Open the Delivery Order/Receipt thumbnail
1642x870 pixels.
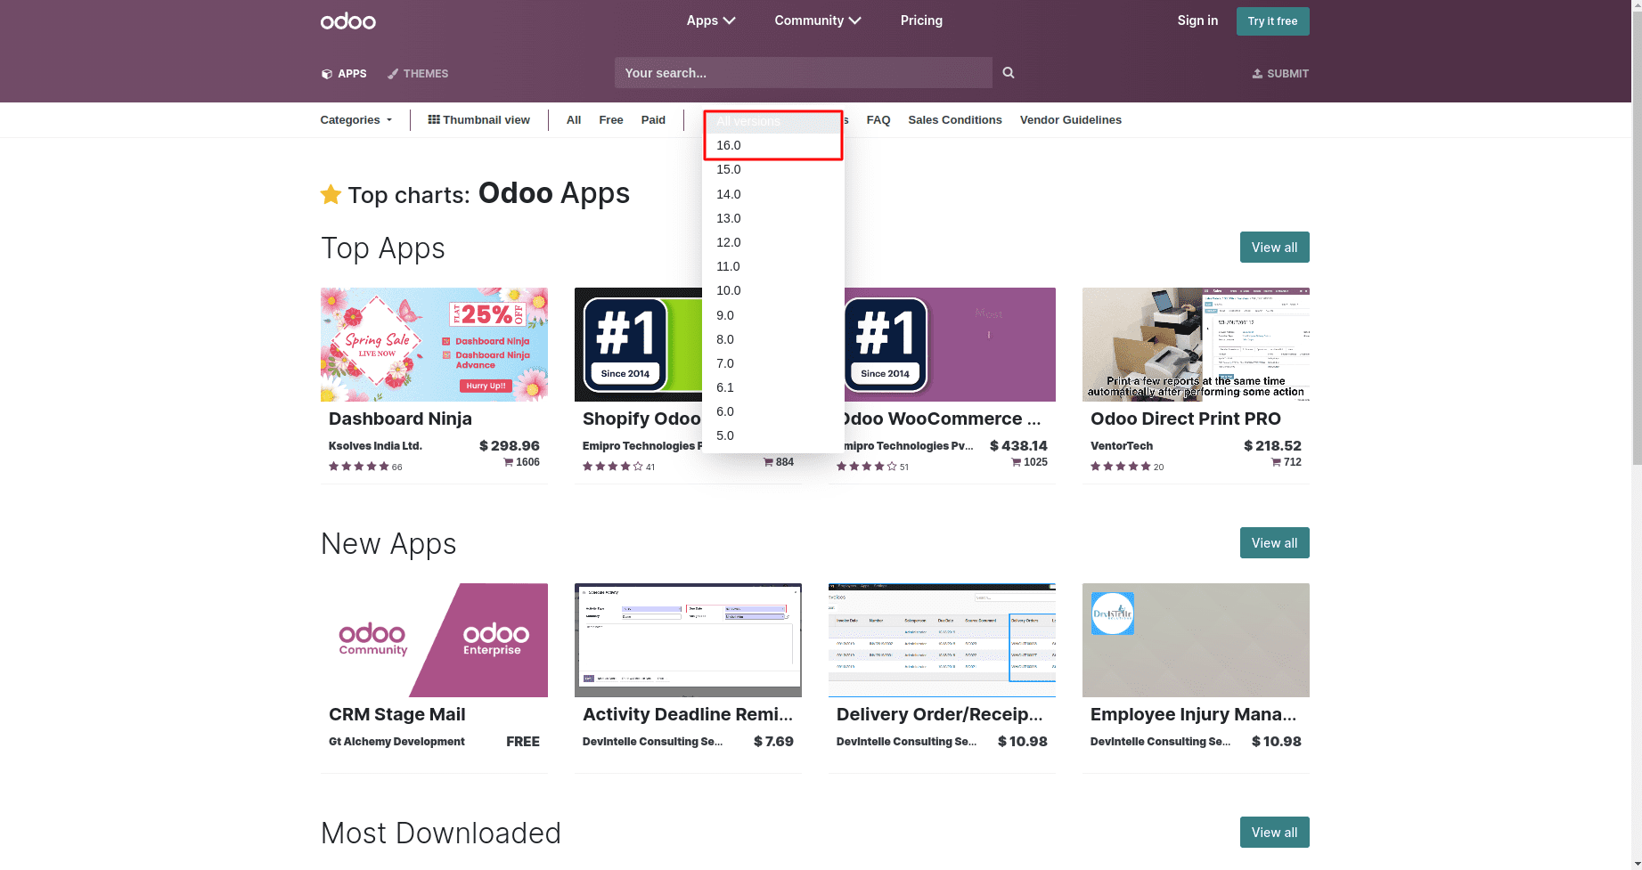point(942,640)
